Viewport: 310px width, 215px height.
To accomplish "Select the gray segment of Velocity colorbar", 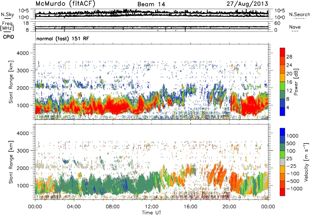I will click(282, 162).
